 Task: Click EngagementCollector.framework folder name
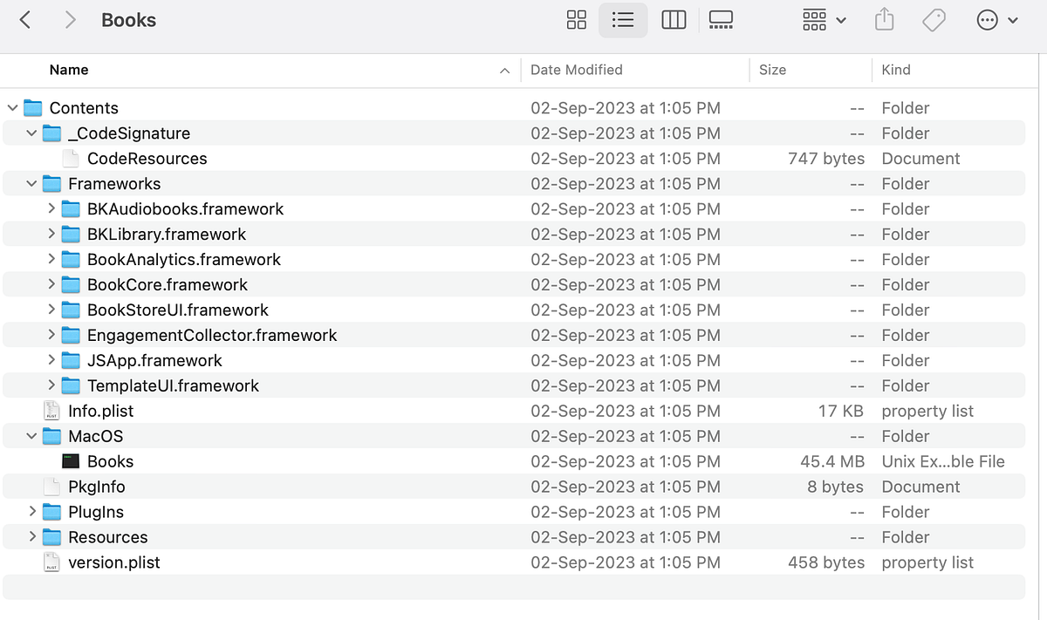coord(212,336)
